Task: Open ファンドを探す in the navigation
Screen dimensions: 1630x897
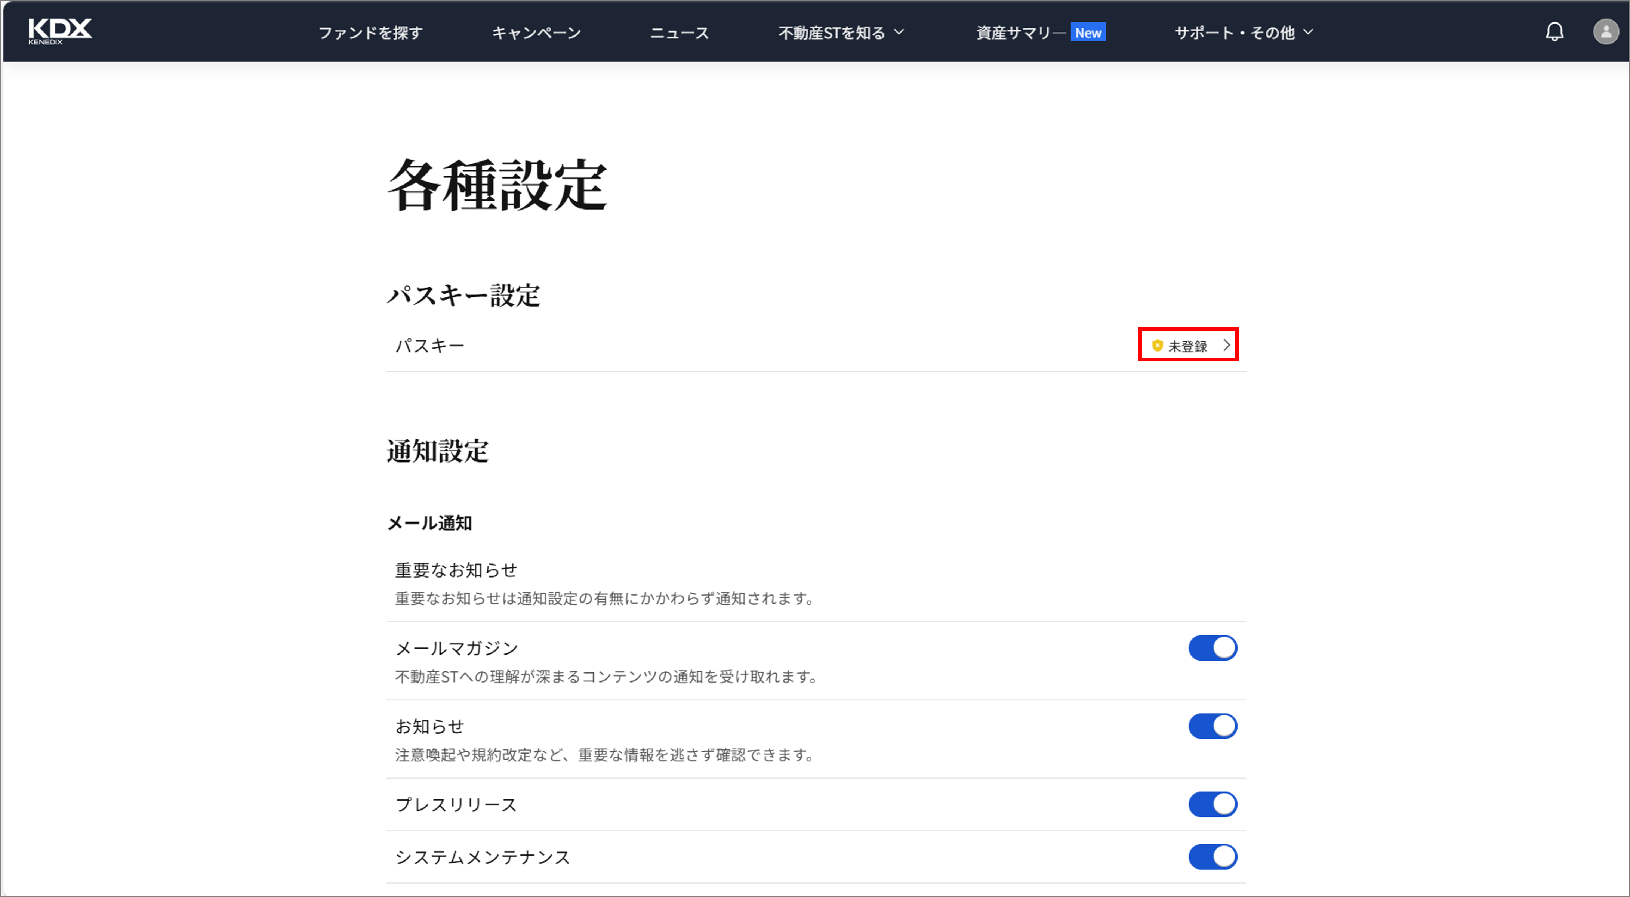Action: coord(370,33)
